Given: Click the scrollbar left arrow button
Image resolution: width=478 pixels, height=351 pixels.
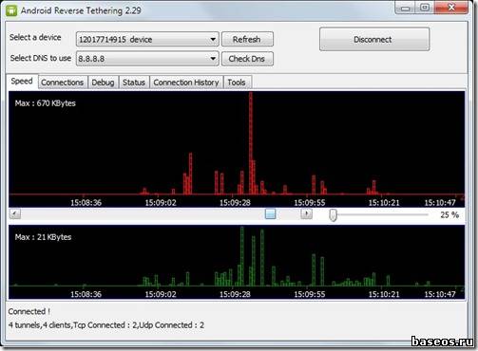Looking at the screenshot, I should (x=15, y=214).
